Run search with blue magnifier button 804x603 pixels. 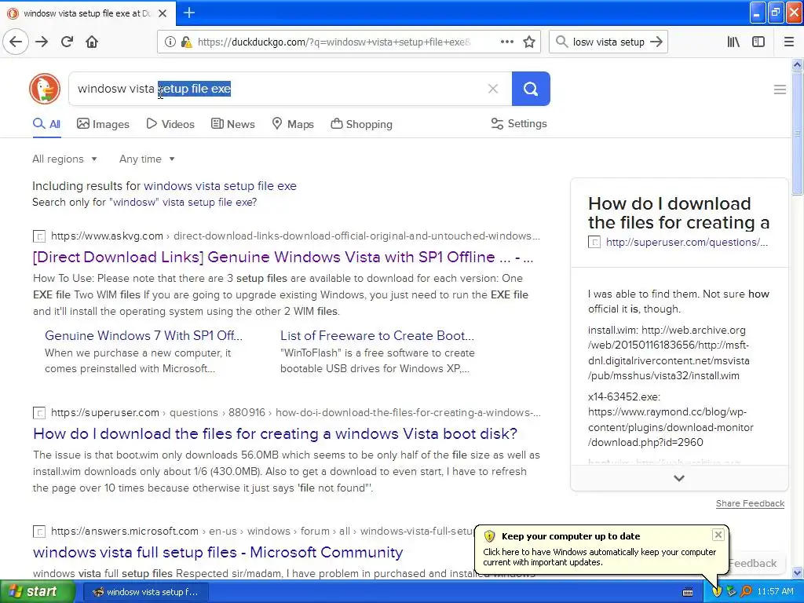tap(531, 89)
